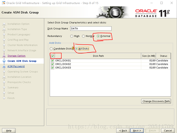Open the ASM Password step link
The width and height of the screenshot is (177, 133).
point(16,66)
